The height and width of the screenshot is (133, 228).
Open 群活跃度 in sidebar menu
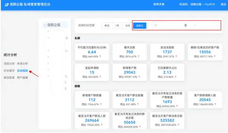click(x=9, y=77)
